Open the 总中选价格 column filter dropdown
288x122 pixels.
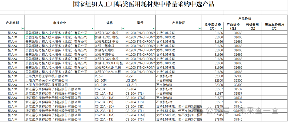222,29
